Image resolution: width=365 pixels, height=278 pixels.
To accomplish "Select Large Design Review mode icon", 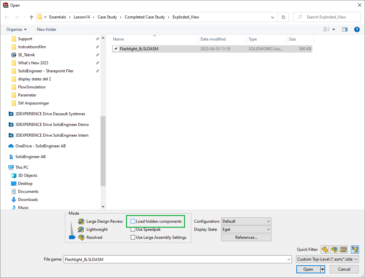I will (81, 221).
